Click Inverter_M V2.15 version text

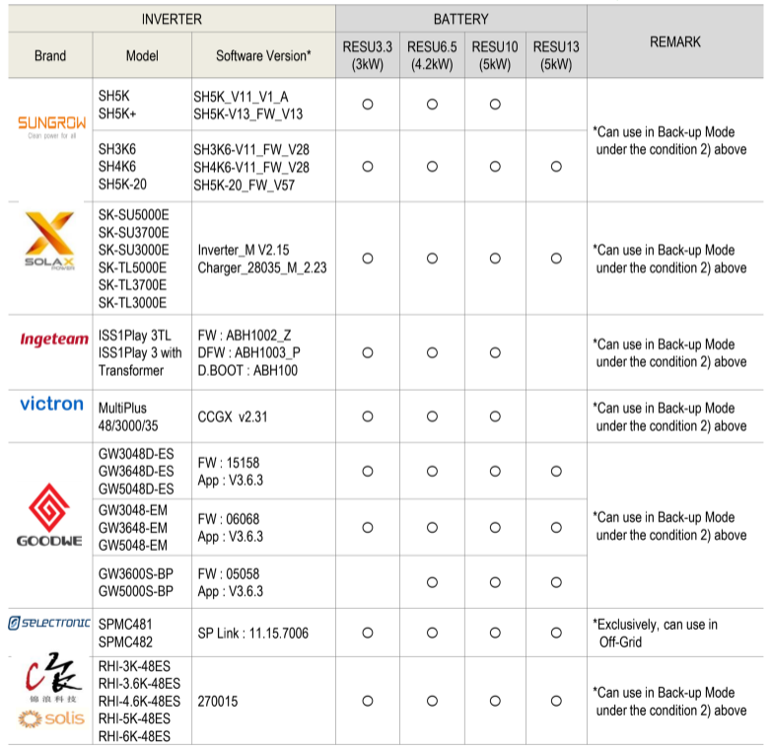244,250
